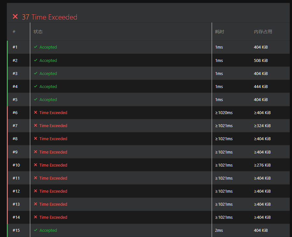
Task: Click the green checkmark icon on test #5
Action: click(36, 99)
